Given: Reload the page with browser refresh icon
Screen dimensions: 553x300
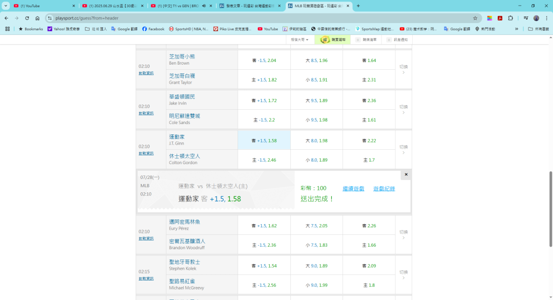Looking at the screenshot, I should [27, 18].
